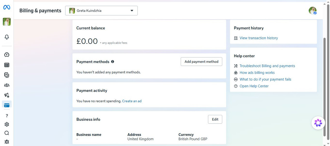Image resolution: width=330 pixels, height=146 pixels.
Task: Click icon beside What to do if payment fails
Action: (x=236, y=79)
